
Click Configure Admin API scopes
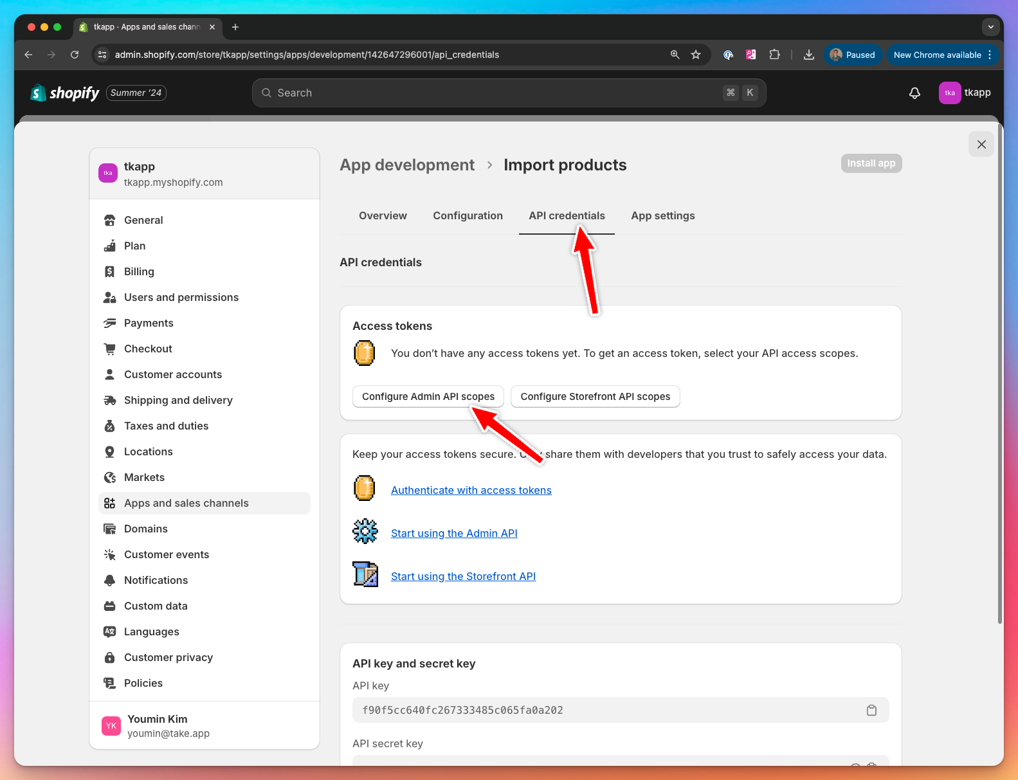click(428, 397)
